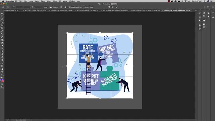Switch foreground and background colors
The image size is (215, 121).
tap(3, 78)
